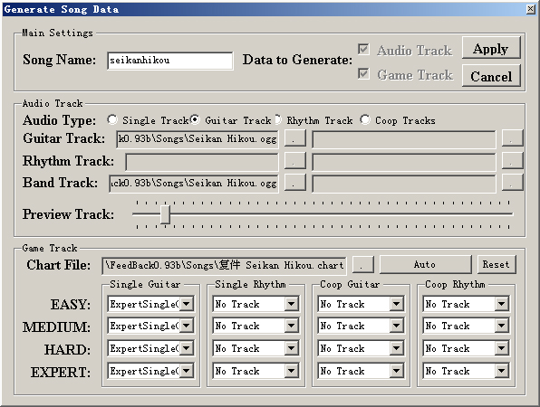Click the Guitar Track file path field
The image size is (540, 407).
point(198,139)
